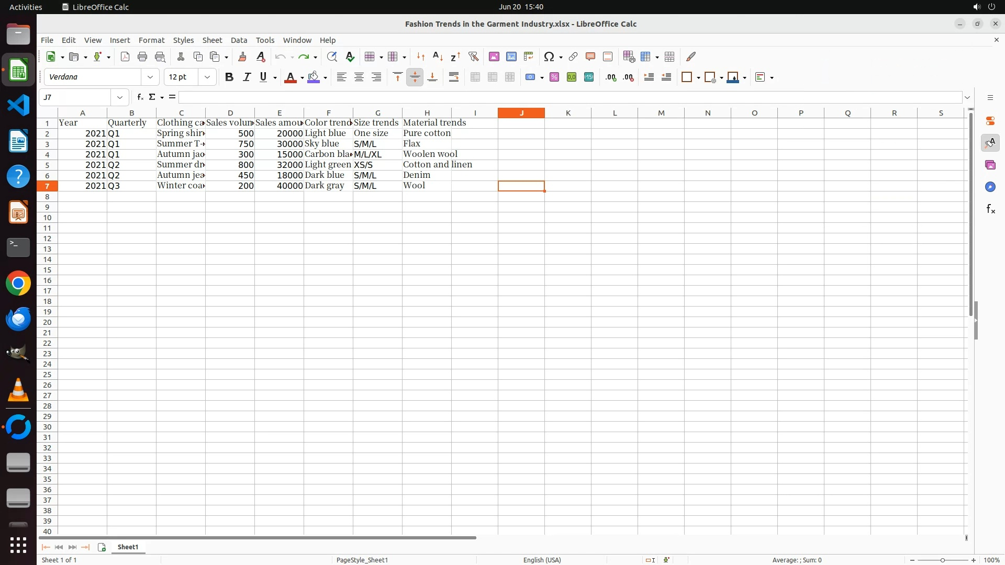The height and width of the screenshot is (565, 1005).
Task: Click the AutoFilter icon
Action: point(473,56)
